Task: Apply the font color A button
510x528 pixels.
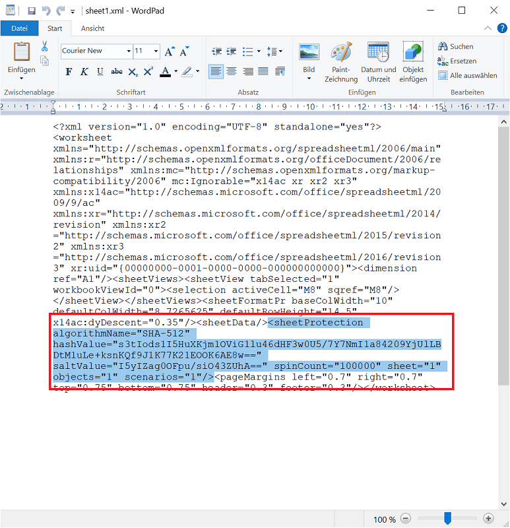Action: [165, 71]
